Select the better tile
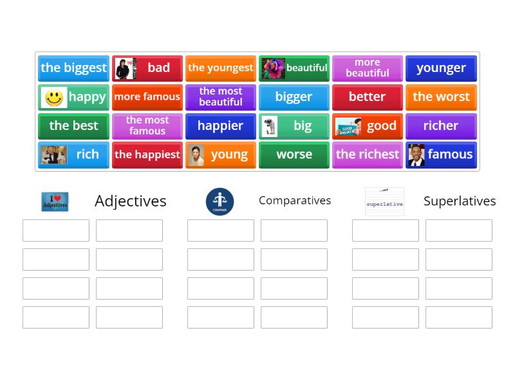515x386 pixels. point(367,96)
